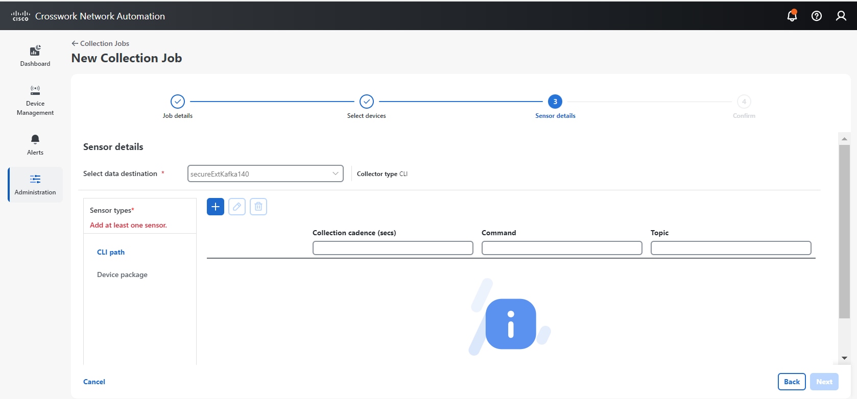Click 'Crosswork Network Automation' title

click(100, 16)
